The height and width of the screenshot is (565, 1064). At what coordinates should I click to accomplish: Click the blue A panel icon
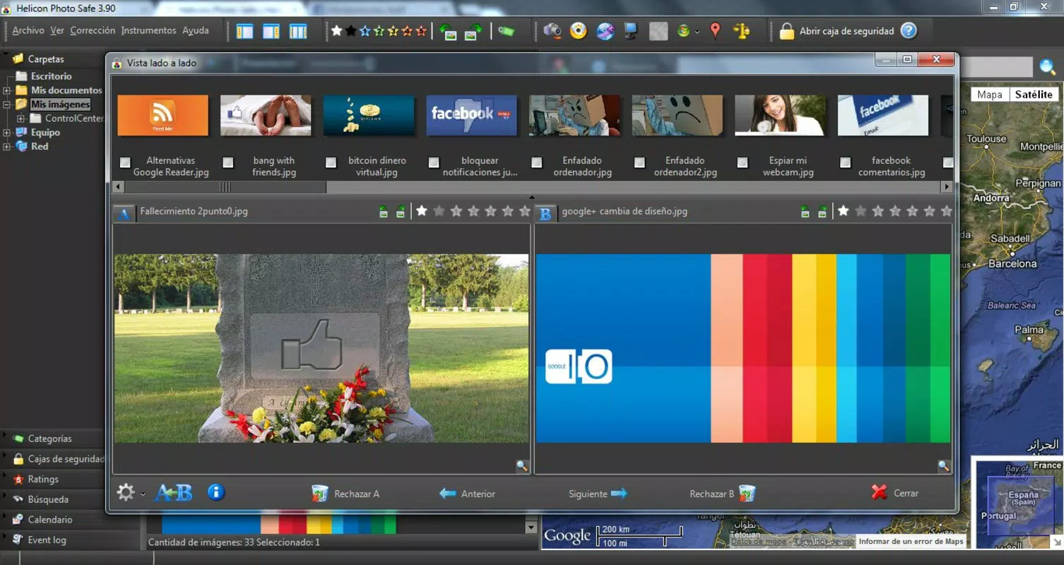pyautogui.click(x=124, y=213)
